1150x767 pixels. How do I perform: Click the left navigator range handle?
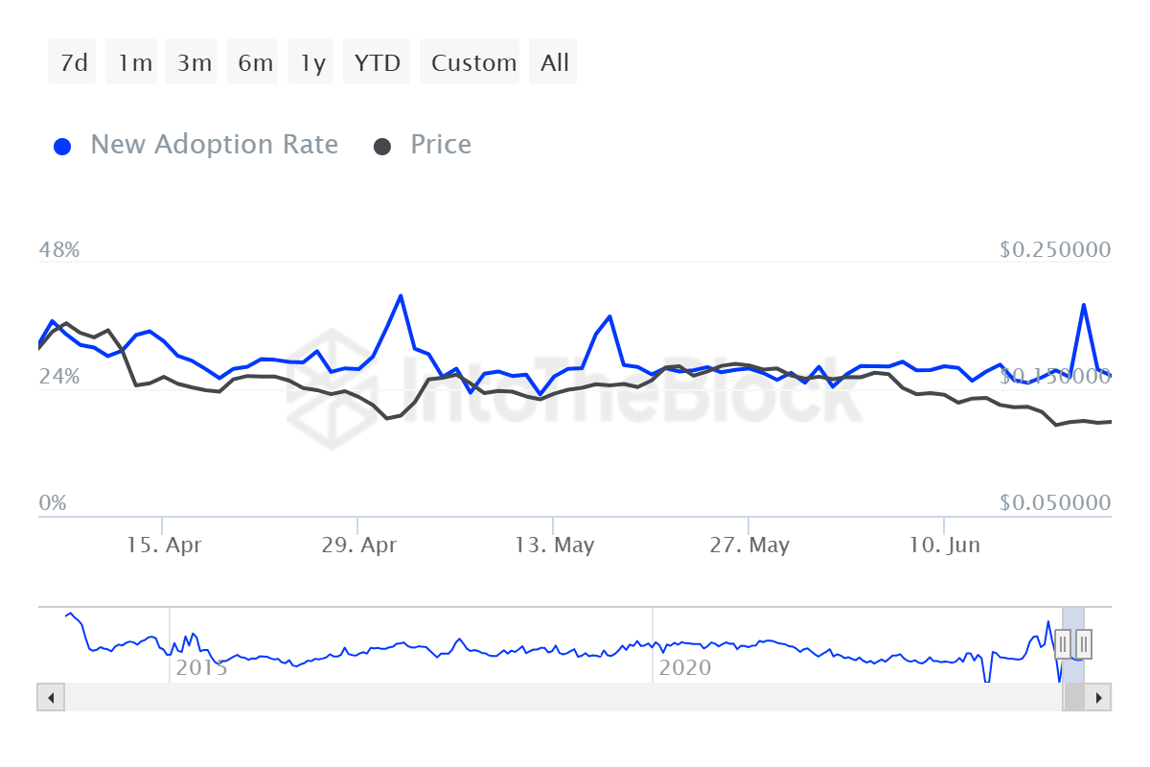click(1063, 644)
